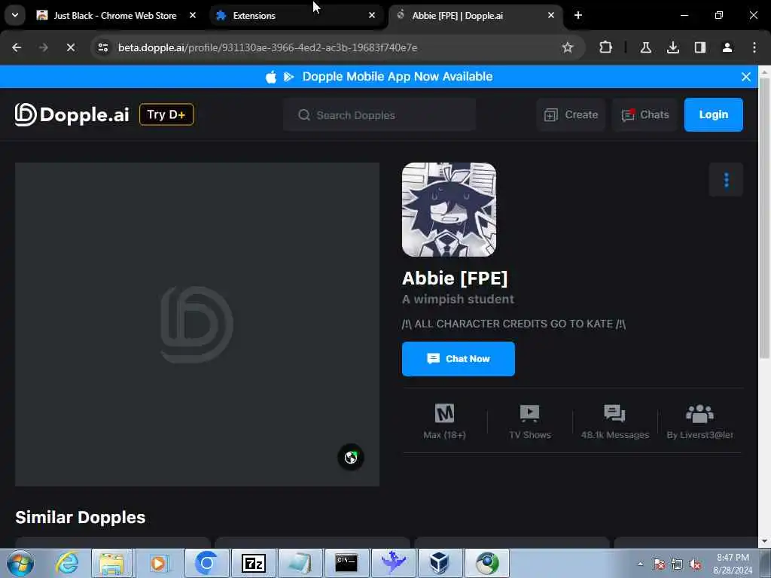Open the Chrome three-dot menu

[754, 47]
